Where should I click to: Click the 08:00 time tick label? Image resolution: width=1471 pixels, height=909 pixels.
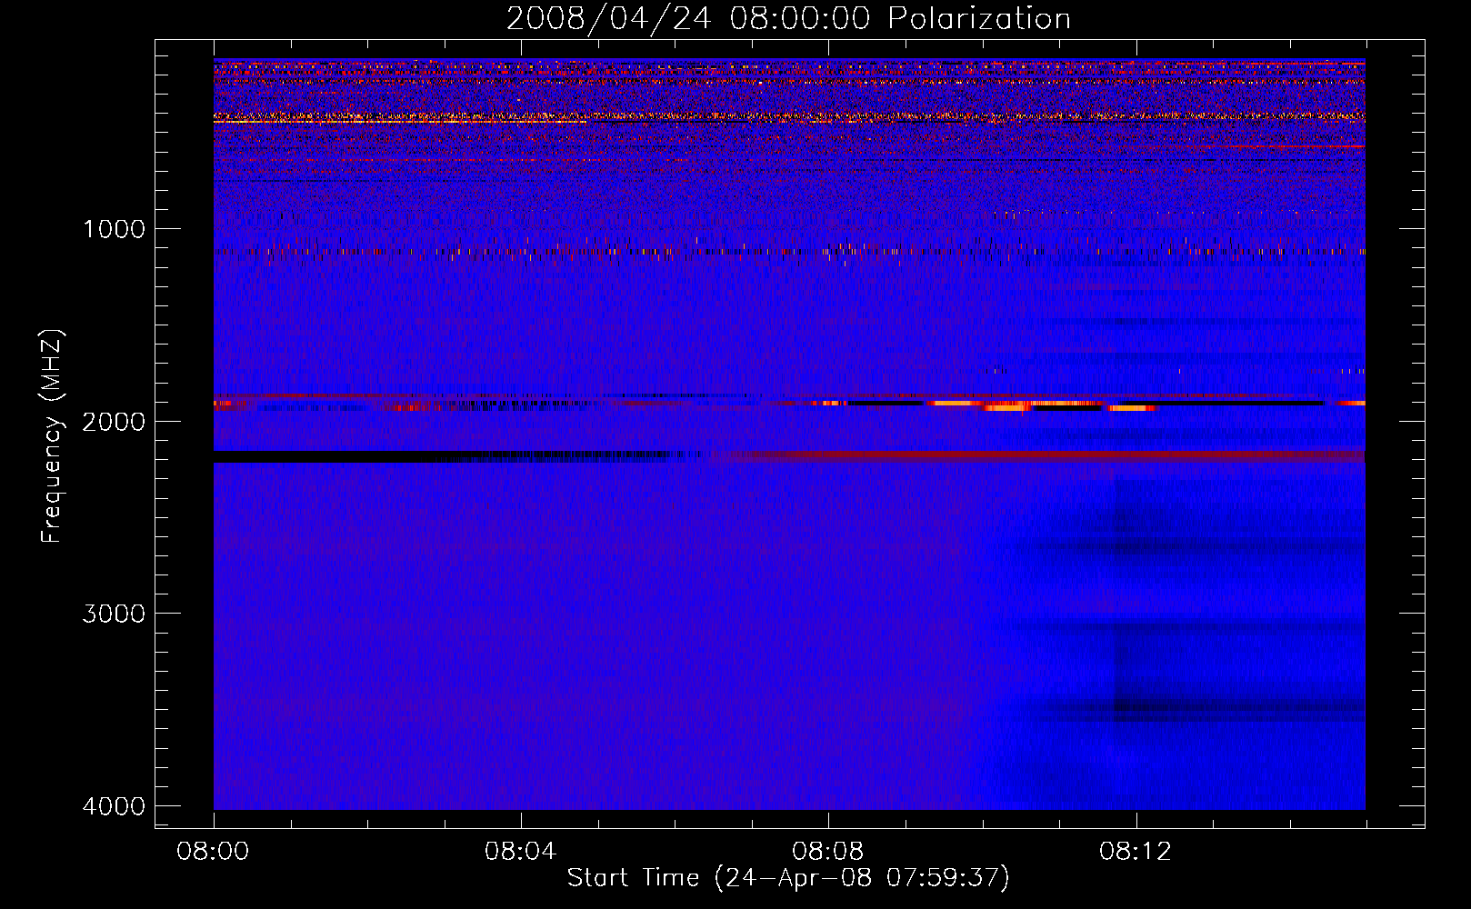[x=214, y=852]
